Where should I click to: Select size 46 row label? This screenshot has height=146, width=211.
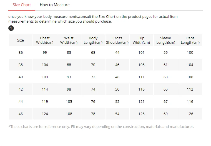click(21, 114)
